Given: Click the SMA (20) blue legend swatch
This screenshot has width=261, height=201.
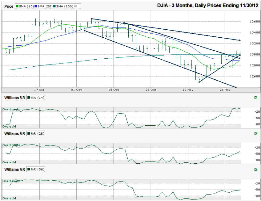Looking at the screenshot, I should (36, 6).
